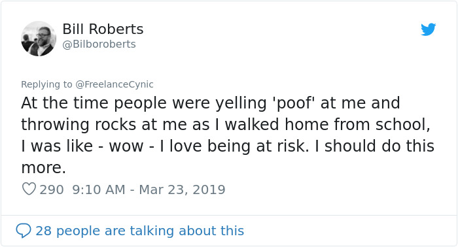This screenshot has width=458, height=247.
Task: Click the "Replying to" label
Action: tap(46, 84)
